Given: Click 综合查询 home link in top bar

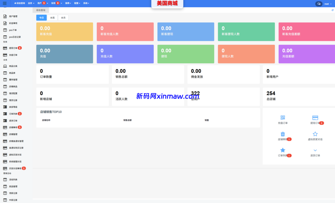Looking at the screenshot, I should [x=20, y=3].
